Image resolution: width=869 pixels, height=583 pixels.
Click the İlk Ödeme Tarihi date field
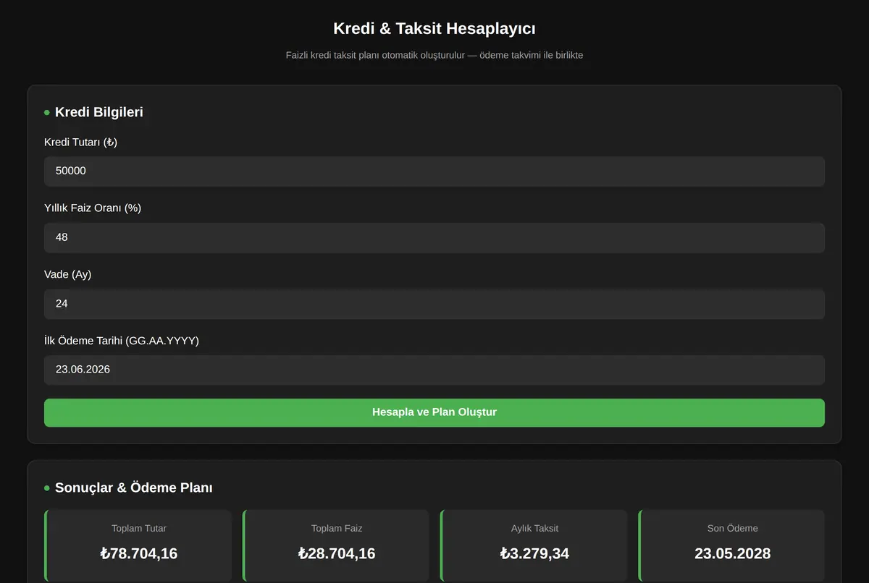pos(434,370)
